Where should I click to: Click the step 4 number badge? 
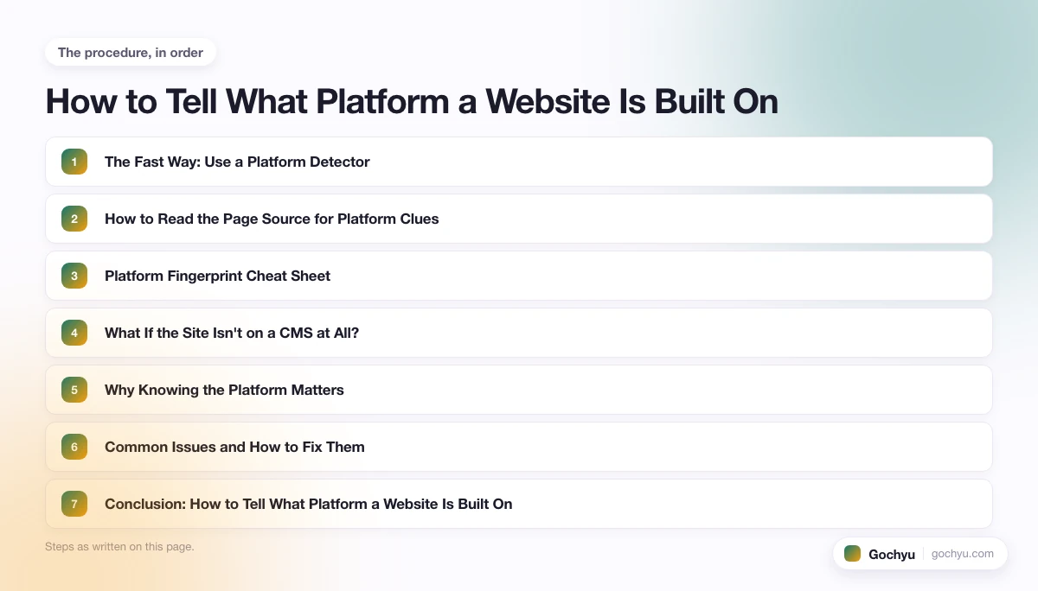[74, 333]
